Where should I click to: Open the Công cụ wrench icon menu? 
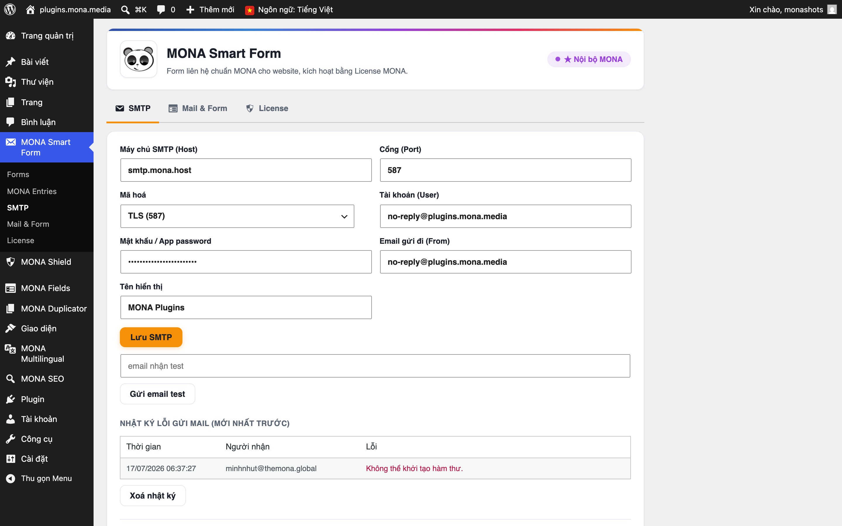[x=11, y=439]
